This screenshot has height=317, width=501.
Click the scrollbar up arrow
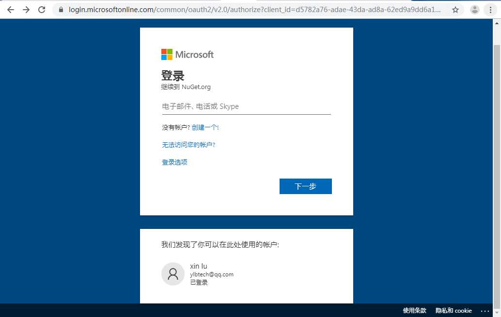tap(497, 23)
